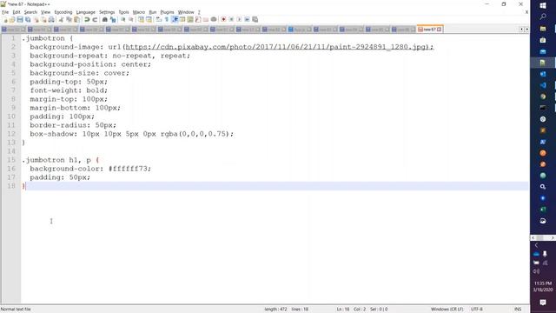The image size is (556, 313).
Task: Open Find dialog using binoculars toolbar icon
Action: (x=104, y=19)
